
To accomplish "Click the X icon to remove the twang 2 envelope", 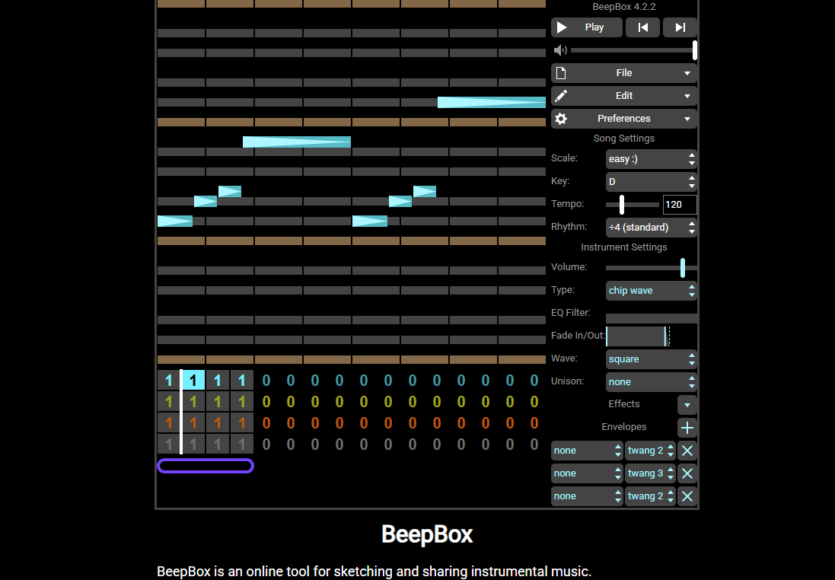I will [687, 451].
